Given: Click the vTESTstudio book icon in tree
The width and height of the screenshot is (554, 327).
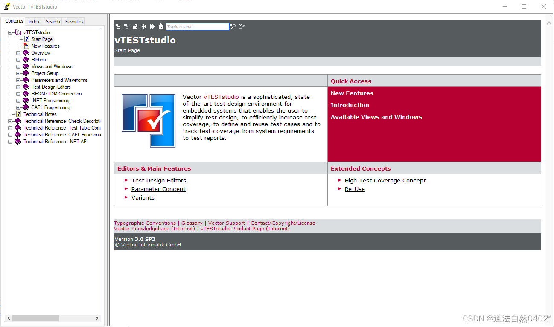Looking at the screenshot, I should 17,32.
